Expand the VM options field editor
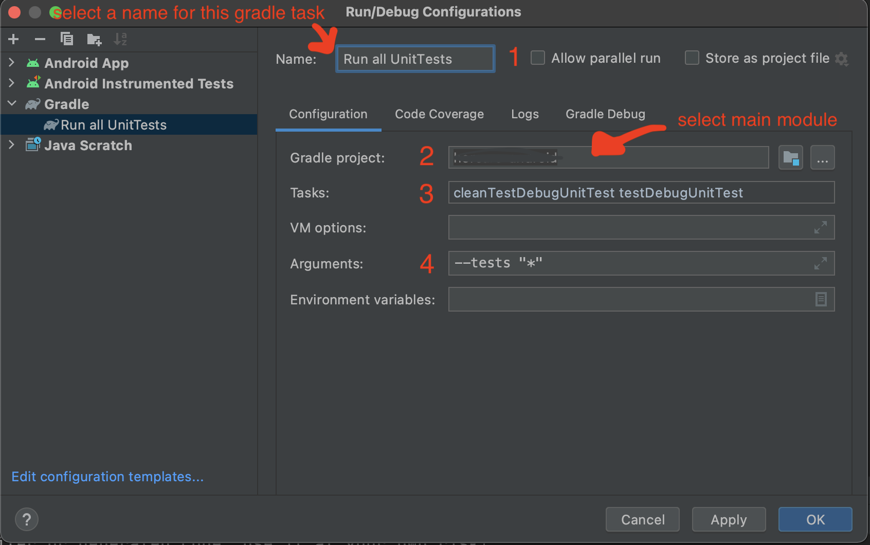This screenshot has width=870, height=545. pos(820,227)
